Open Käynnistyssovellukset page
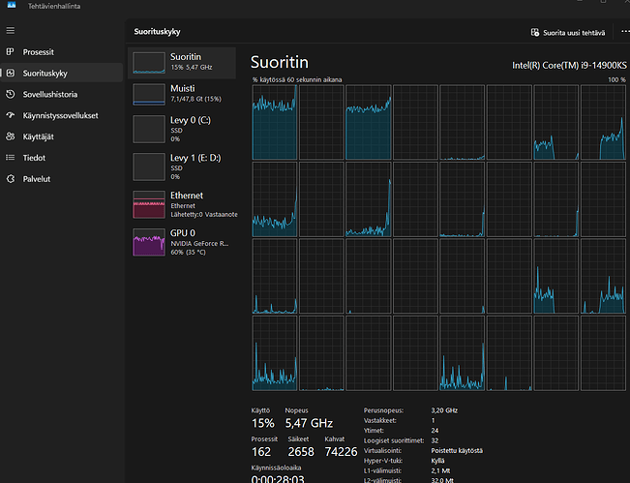Image resolution: width=630 pixels, height=483 pixels. tap(62, 115)
